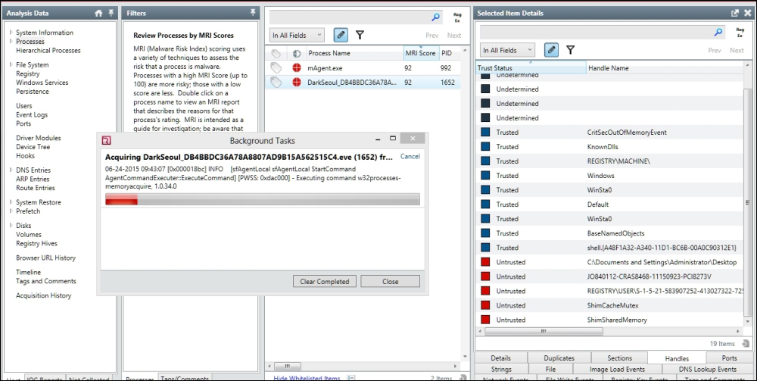
Task: Open filter funnel in Selected Item Details
Action: tap(570, 50)
